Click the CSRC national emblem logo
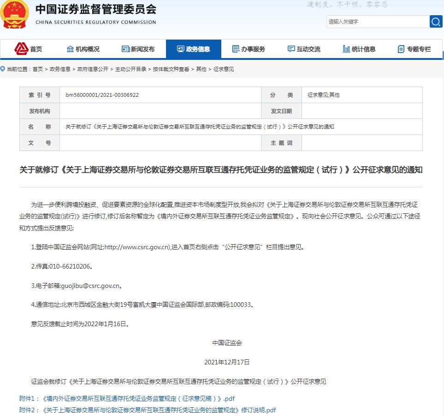The height and width of the screenshot is (416, 444). [14, 14]
